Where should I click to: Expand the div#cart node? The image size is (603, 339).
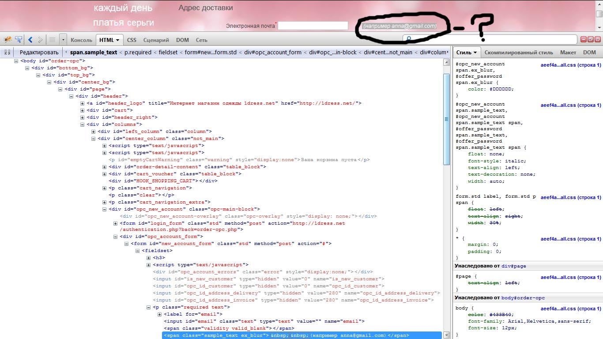pyautogui.click(x=83, y=110)
